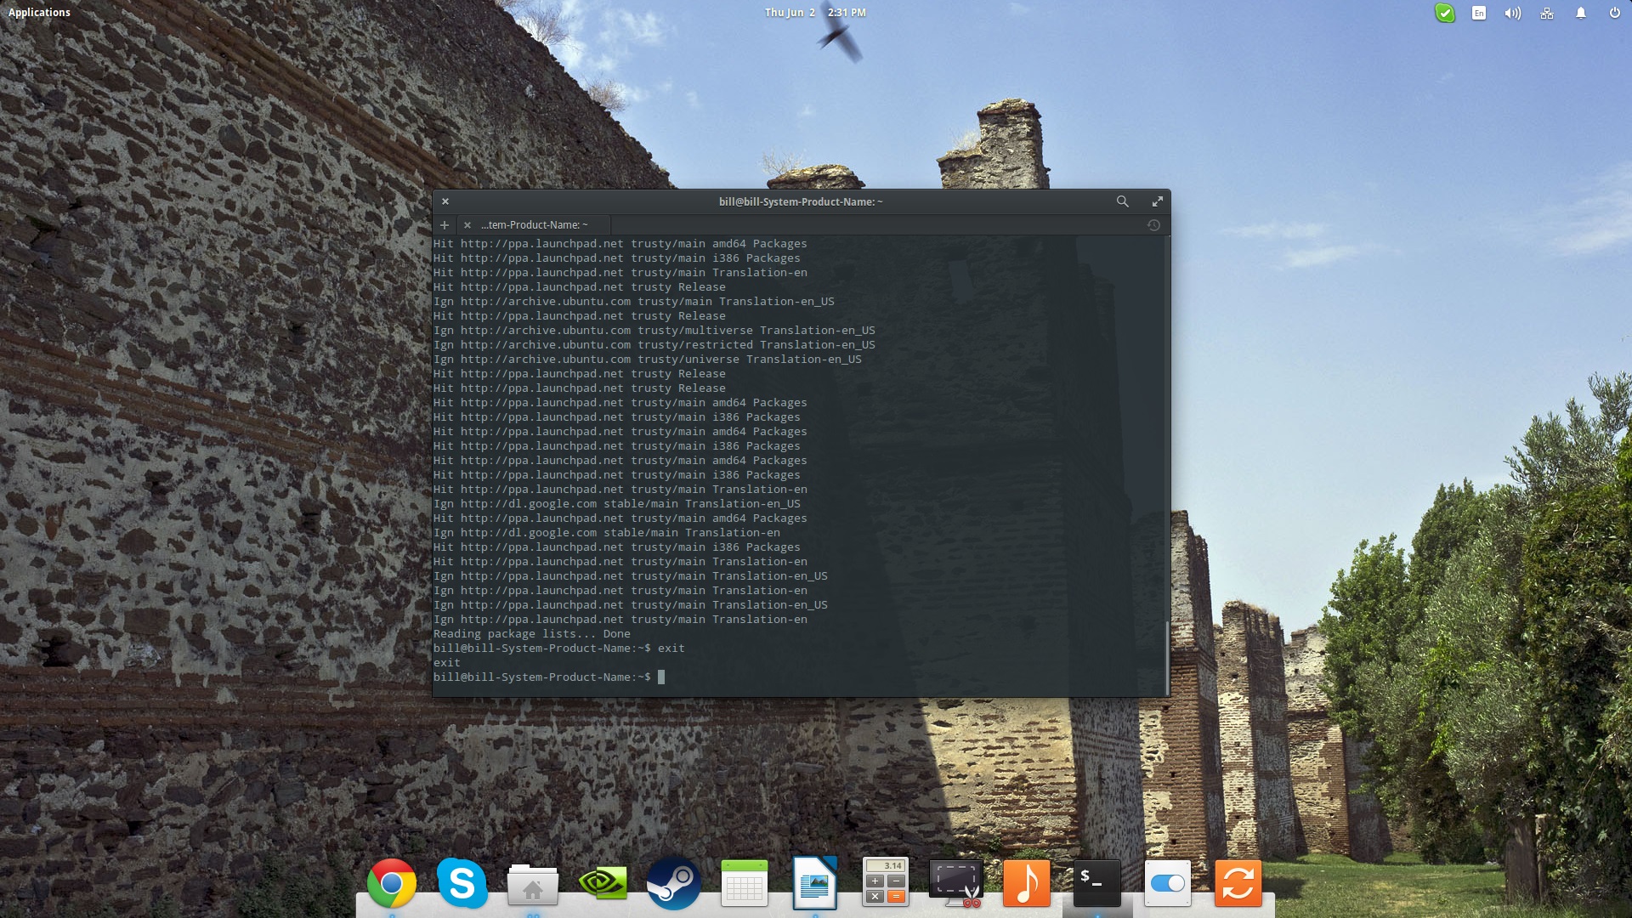Open Screenshot tool in dock
Screen dimensions: 1632x918
(956, 884)
